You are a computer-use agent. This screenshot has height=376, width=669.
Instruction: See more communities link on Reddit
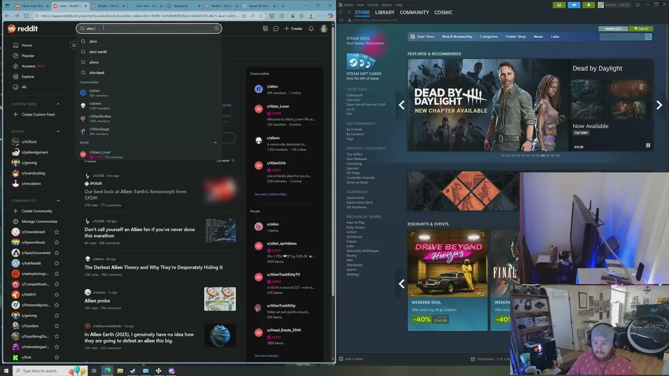point(270,194)
